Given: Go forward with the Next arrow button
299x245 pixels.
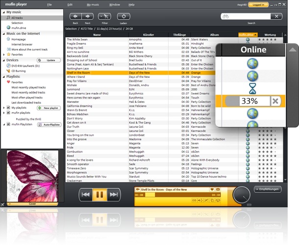Looking at the screenshot, I should pyautogui.click(x=87, y=17).
